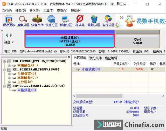Viewport: 166px width, 131px height.
Task: Open the 硬盘(D) menu
Action: [21, 11]
